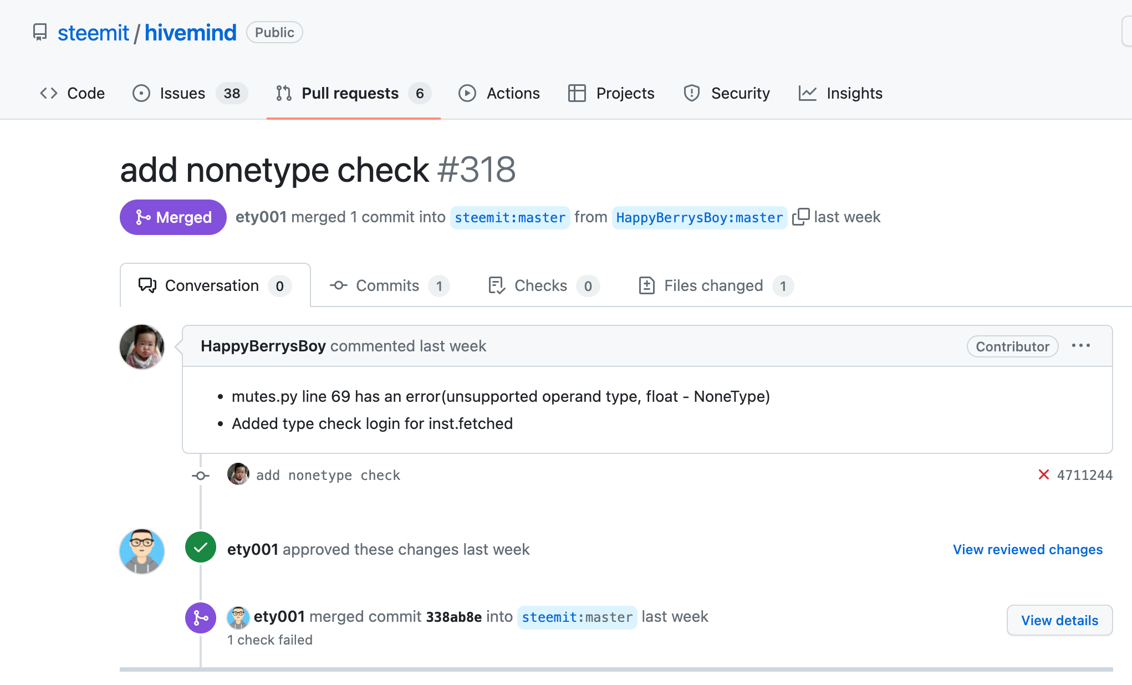Click ety001's small avatar in merge event

[238, 617]
